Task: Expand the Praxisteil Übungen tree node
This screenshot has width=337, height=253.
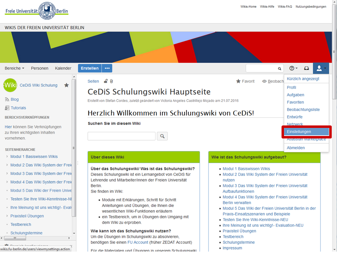Action: click(7, 216)
